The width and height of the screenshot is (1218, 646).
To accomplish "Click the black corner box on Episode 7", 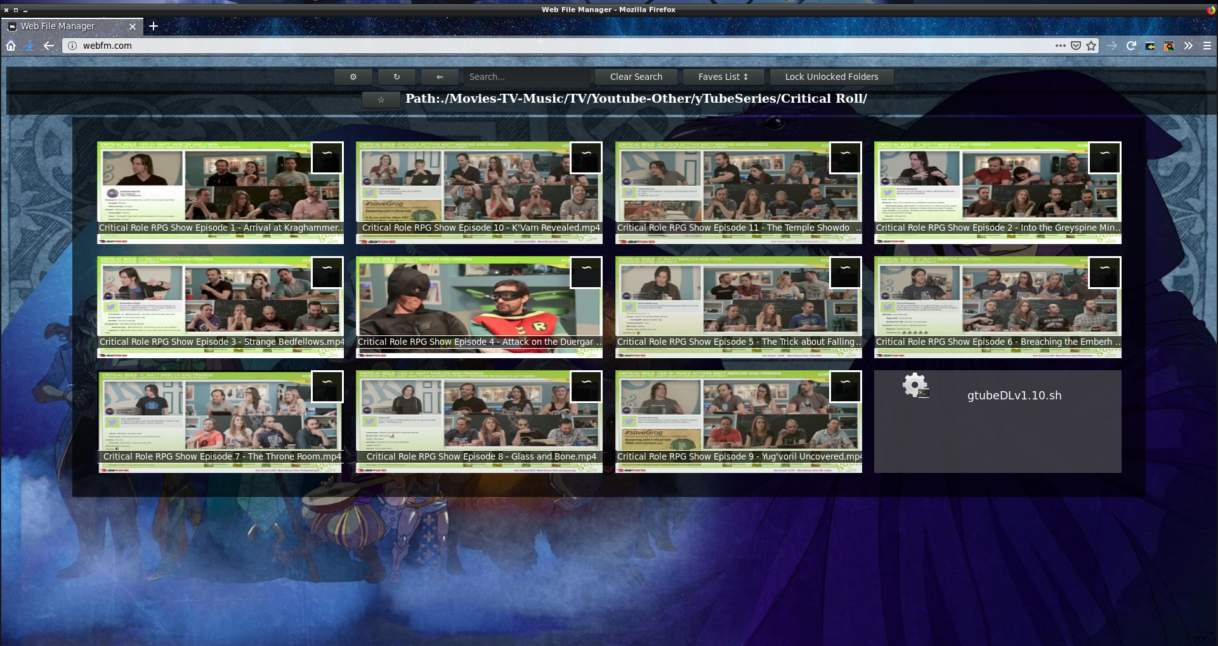I will click(x=327, y=387).
